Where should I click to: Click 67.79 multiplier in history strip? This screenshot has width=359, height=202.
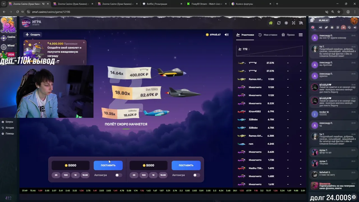[x=248, y=190]
